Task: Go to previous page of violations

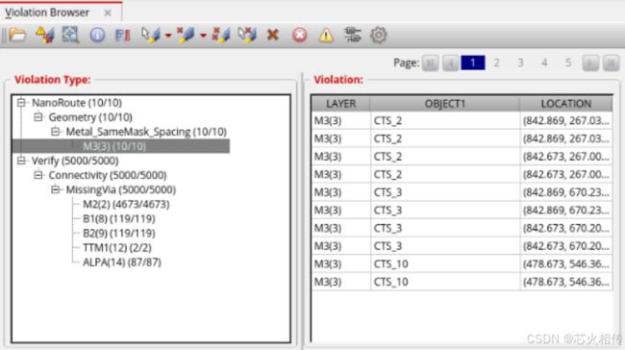Action: tap(450, 63)
